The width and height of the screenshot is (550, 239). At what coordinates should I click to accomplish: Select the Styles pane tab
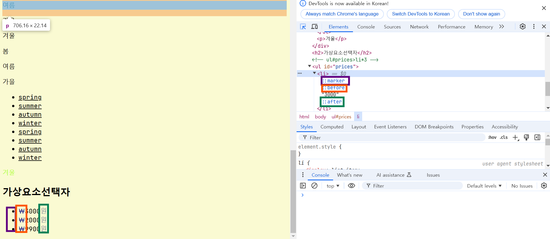pos(306,127)
